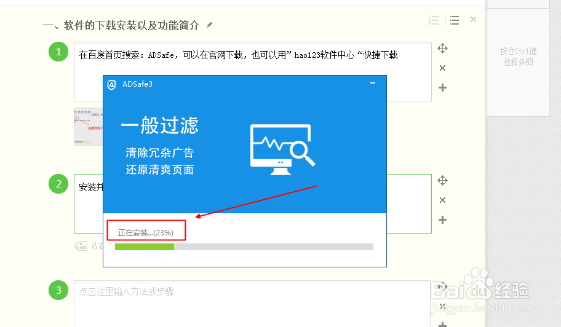Minimize the ADSafe3 installer window
The height and width of the screenshot is (327, 561).
(373, 83)
